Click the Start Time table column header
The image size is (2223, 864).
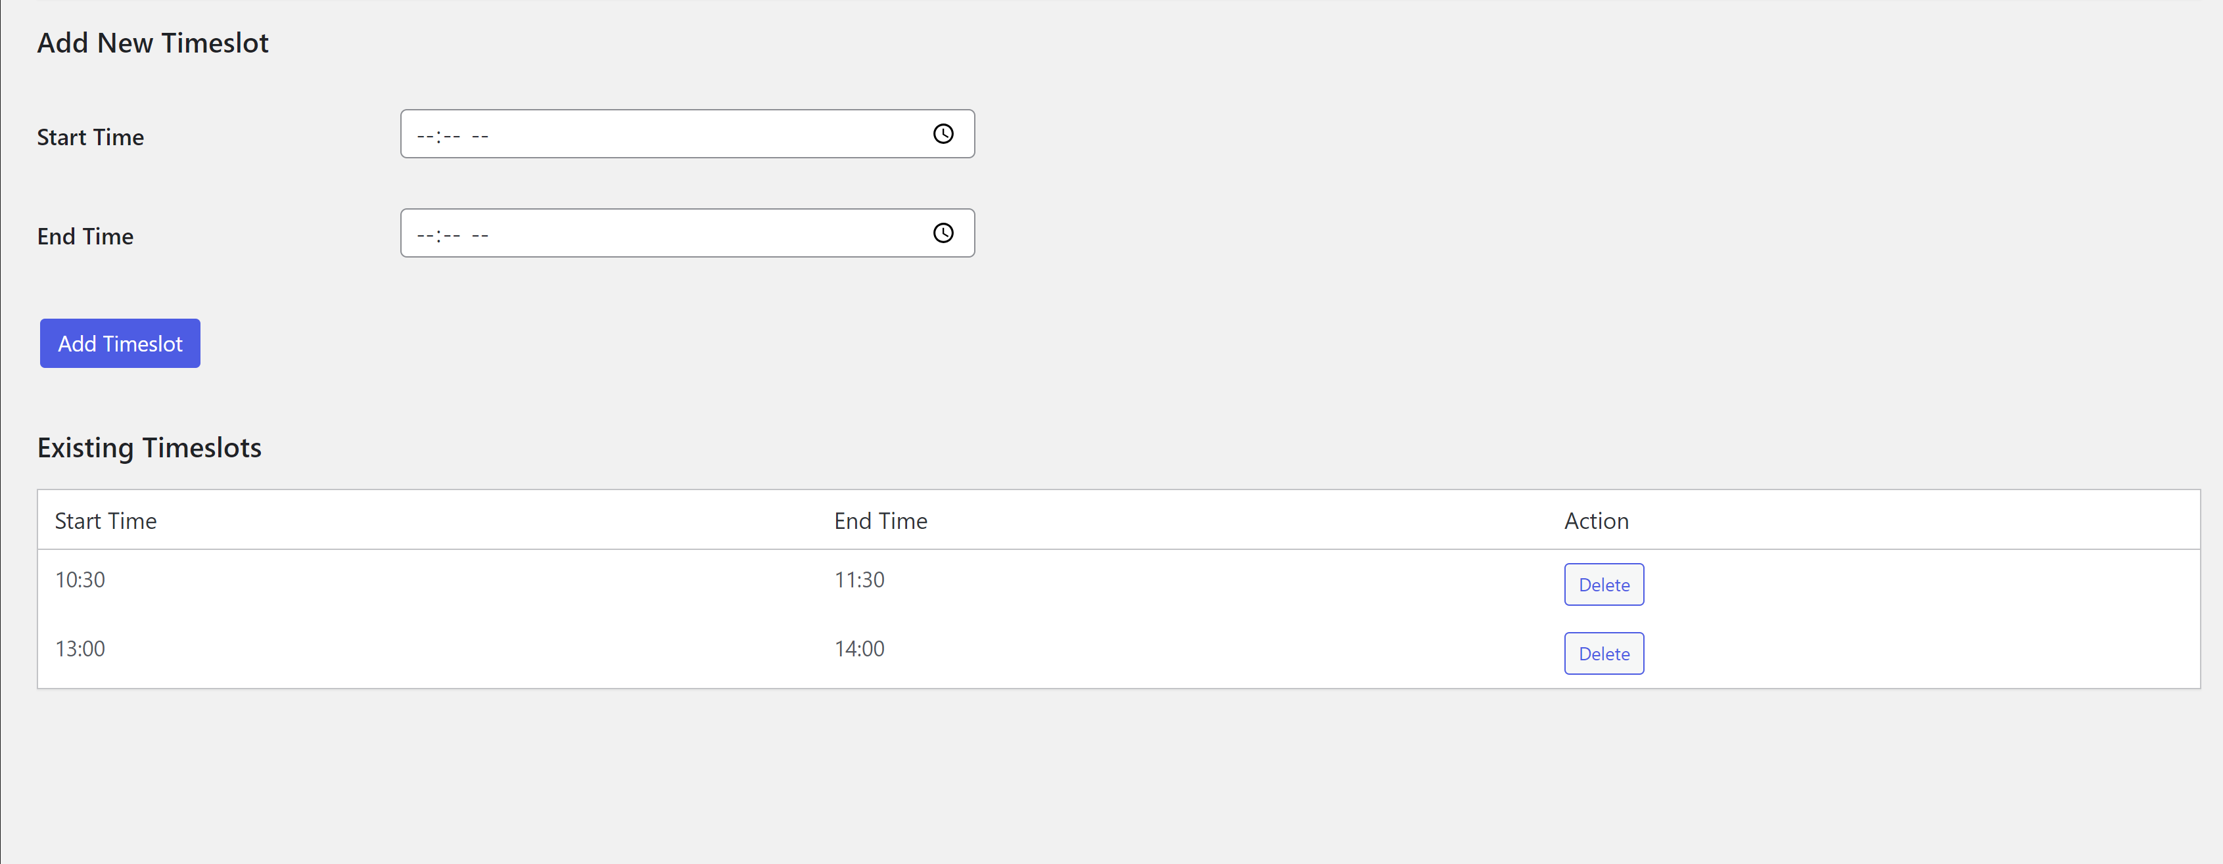pos(105,521)
